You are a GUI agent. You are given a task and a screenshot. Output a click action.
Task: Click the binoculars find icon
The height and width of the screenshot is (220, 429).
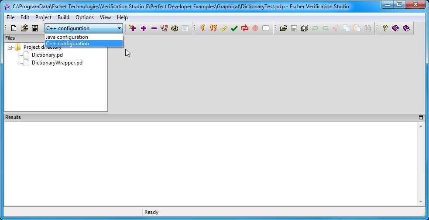click(367, 28)
